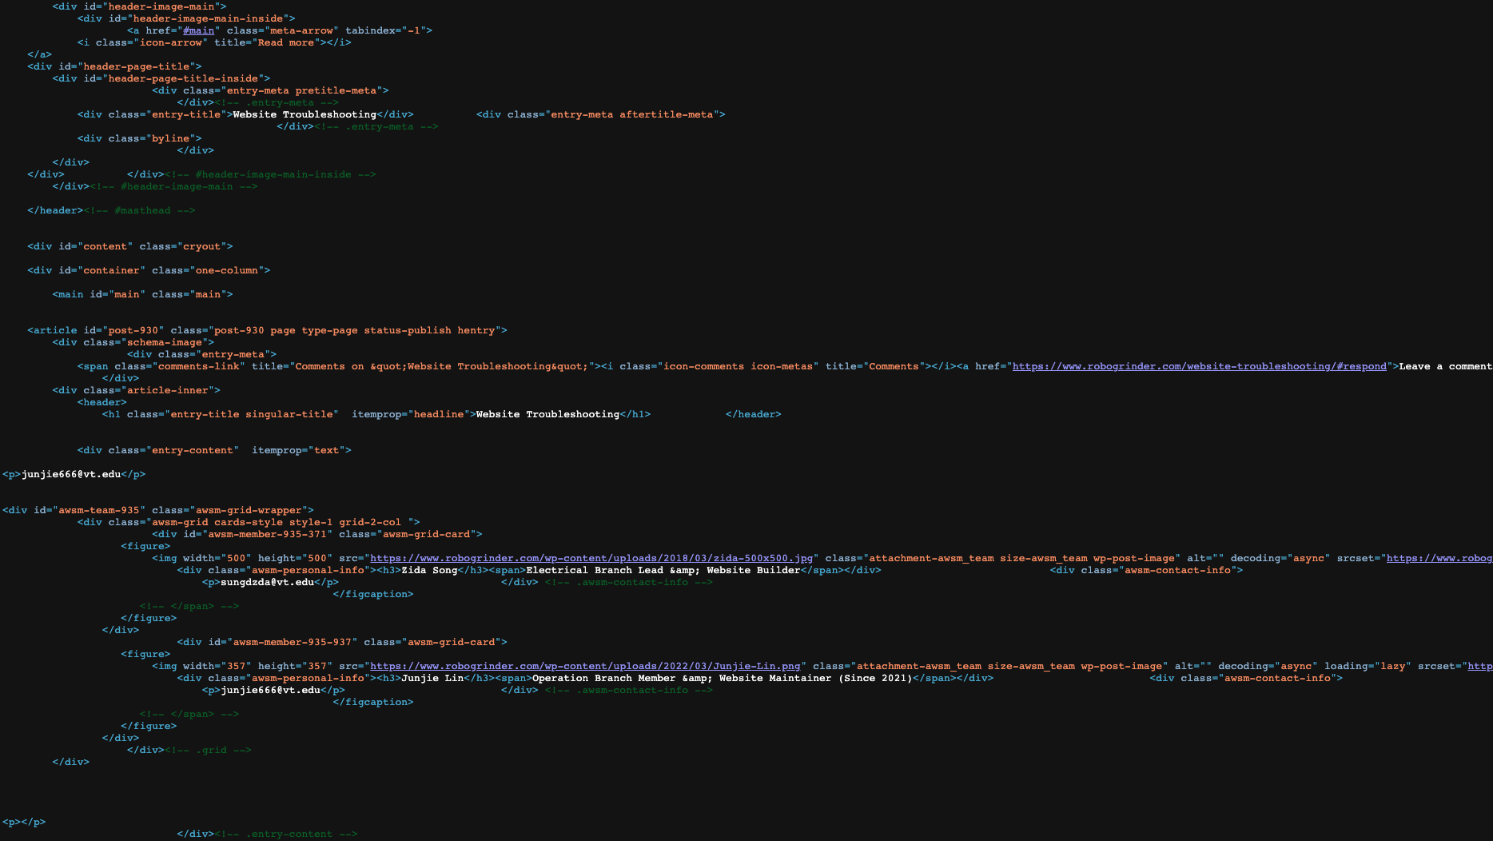Select the h1 headline text Website Troubleshooting
The height and width of the screenshot is (841, 1493).
coord(547,414)
